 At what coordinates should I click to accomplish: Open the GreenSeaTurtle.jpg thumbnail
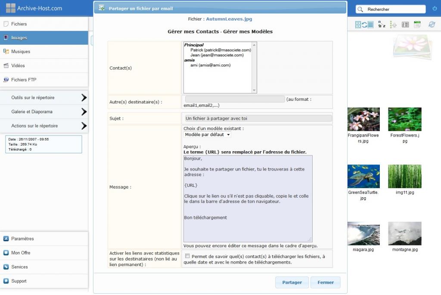click(x=363, y=177)
